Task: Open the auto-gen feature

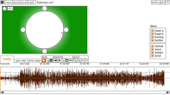Action: (158, 2)
